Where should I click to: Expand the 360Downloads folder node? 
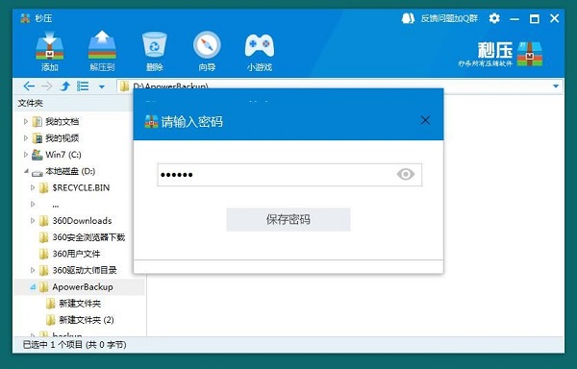[x=33, y=220]
